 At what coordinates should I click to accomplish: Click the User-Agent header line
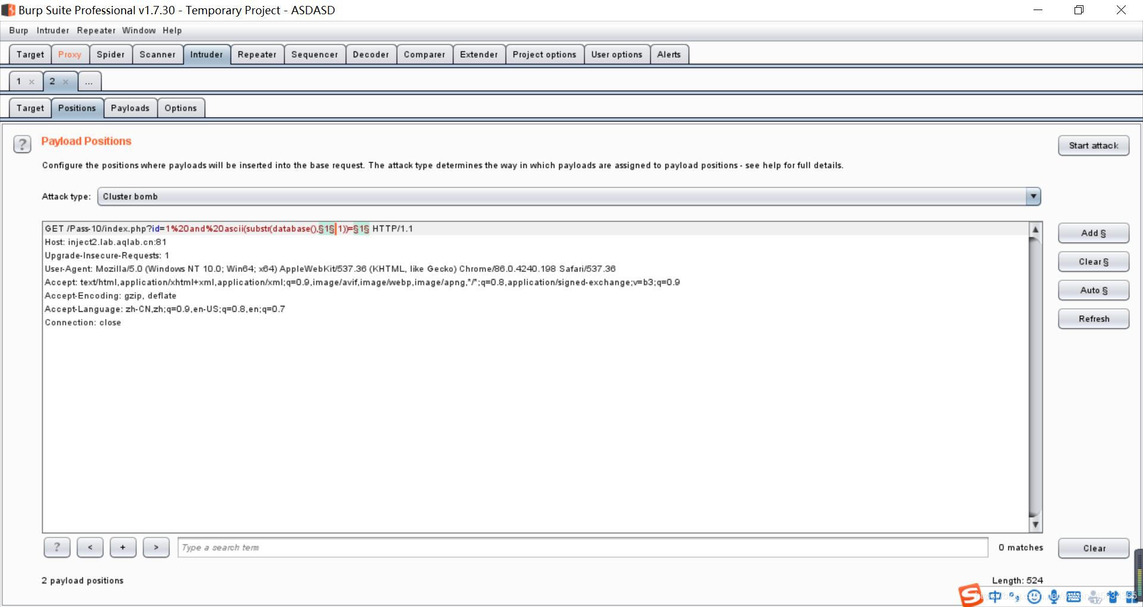click(330, 269)
